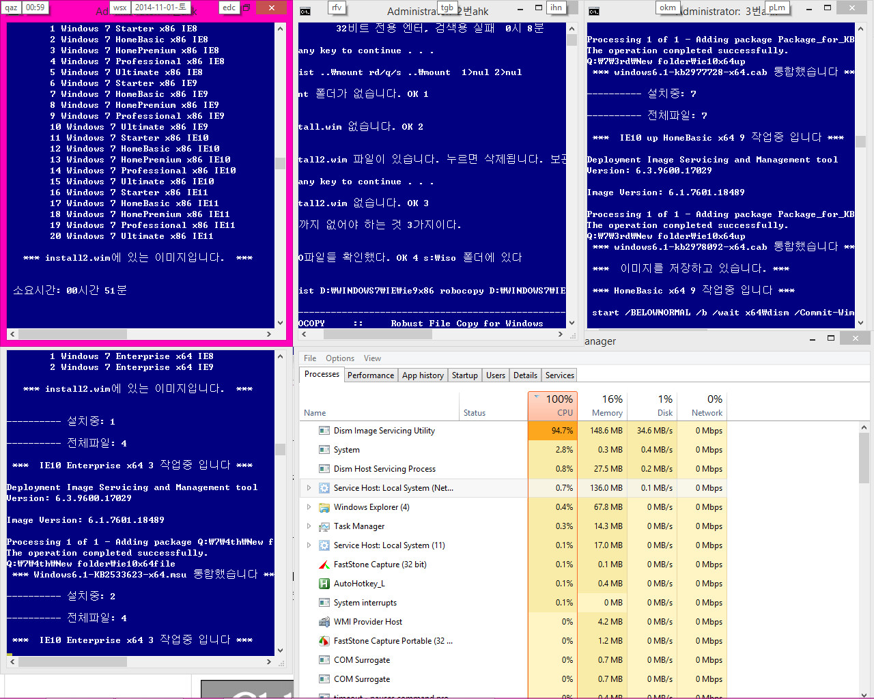The image size is (874, 699).
Task: Sort processes by the Status column
Action: coord(493,405)
